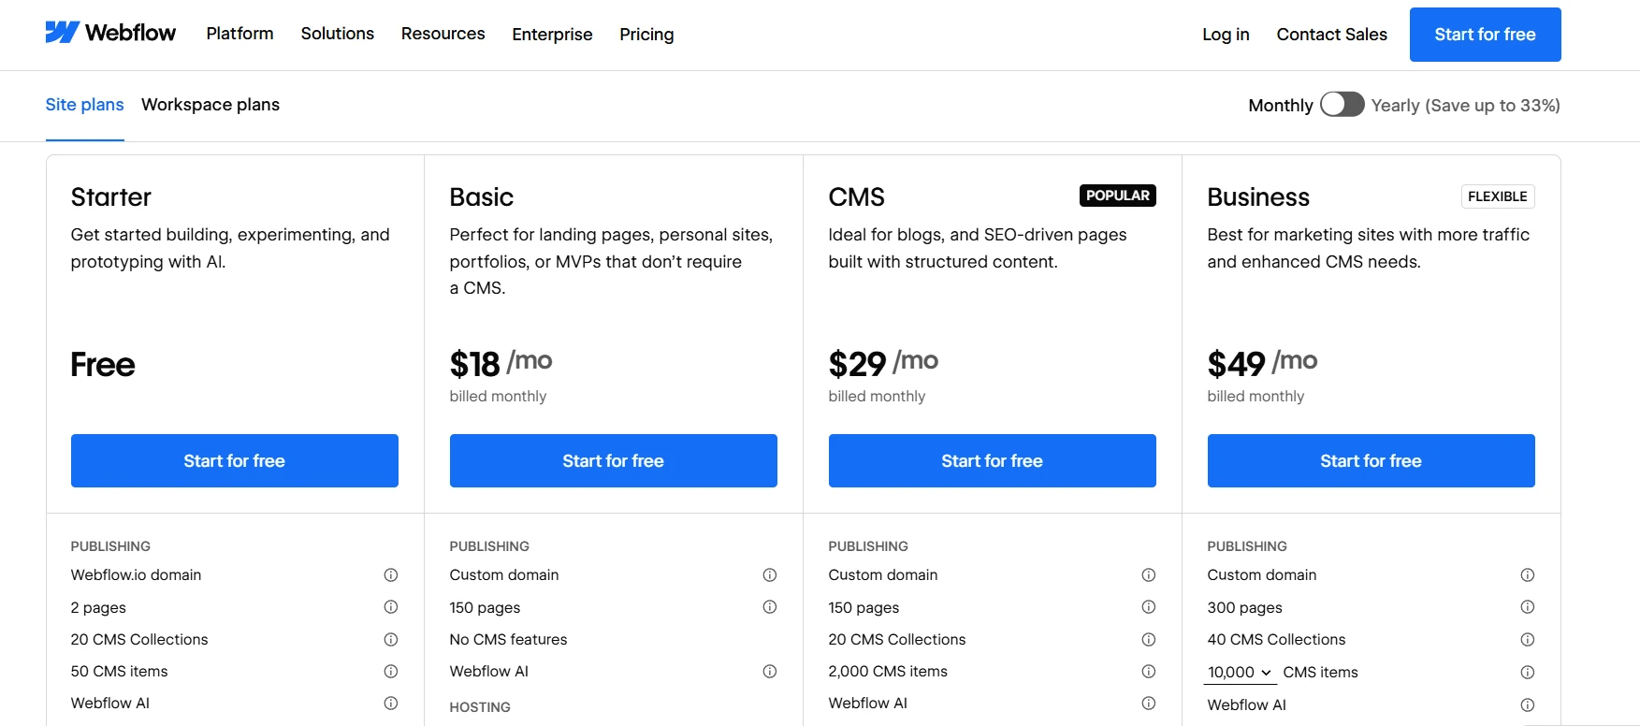
Task: Open info icon for Starter Webflow AI
Action: 391,703
